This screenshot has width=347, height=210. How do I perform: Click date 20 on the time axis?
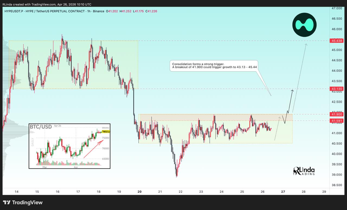pos(140,192)
